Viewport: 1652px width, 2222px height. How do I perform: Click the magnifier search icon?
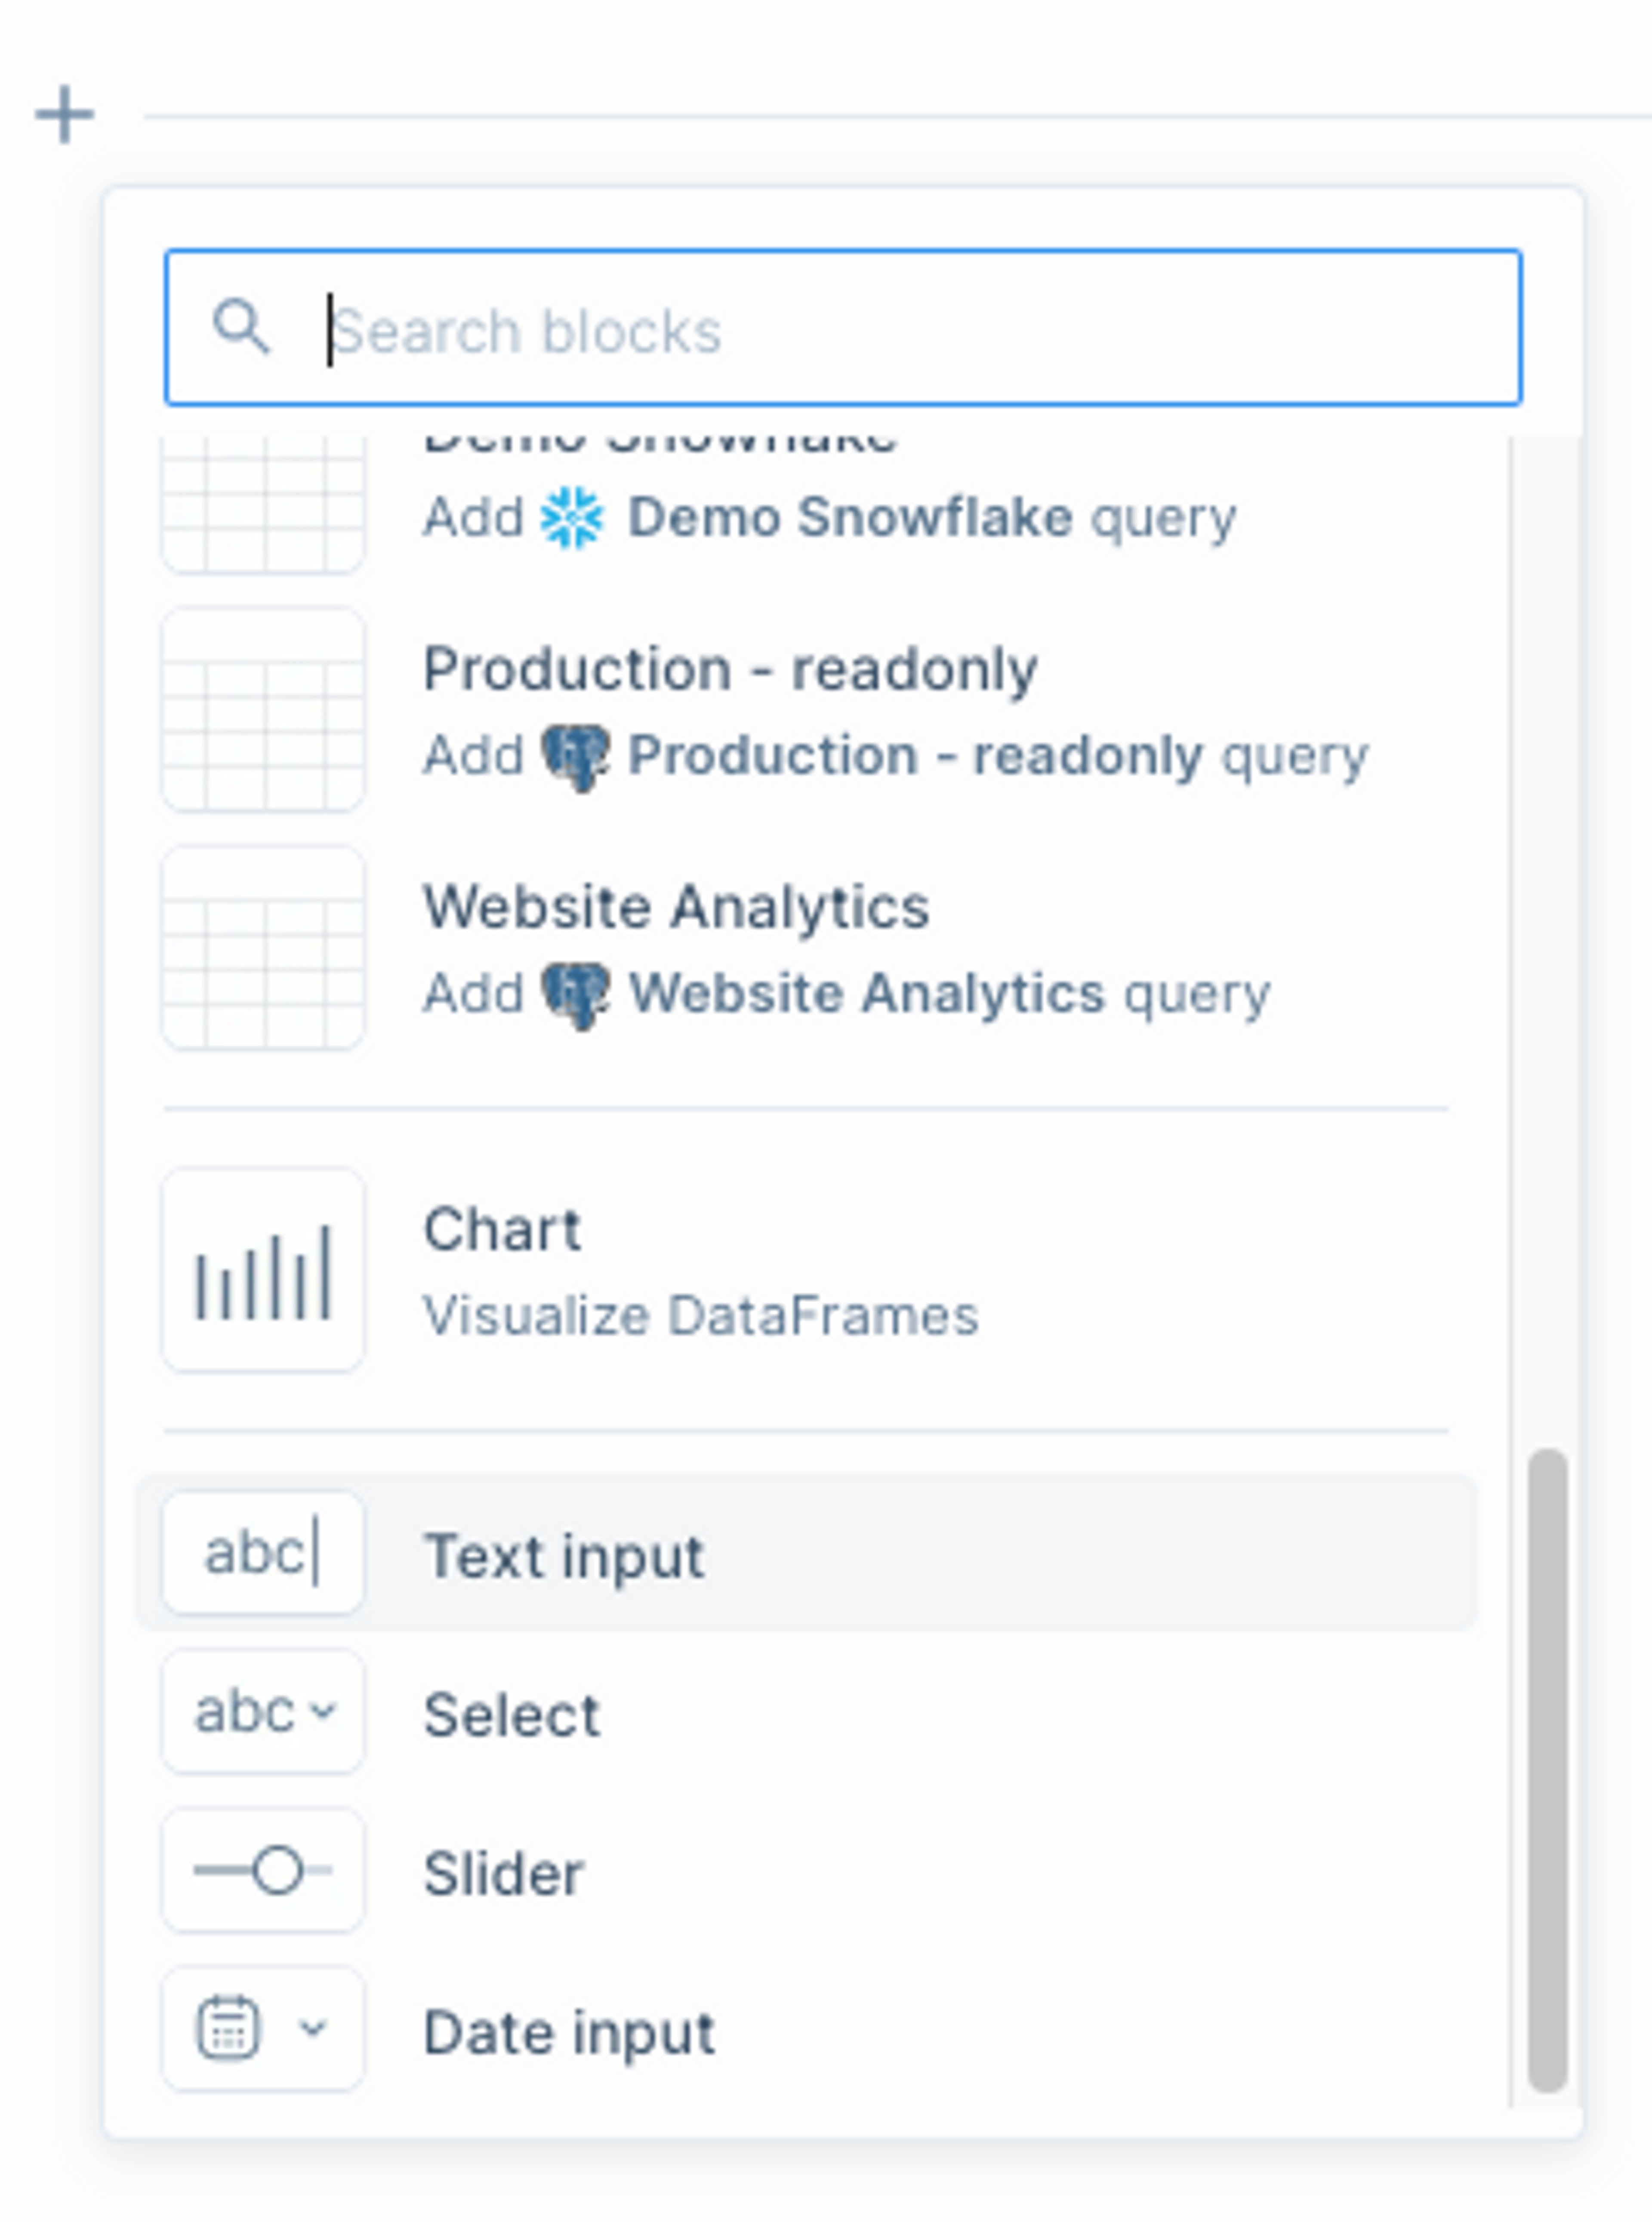(241, 327)
